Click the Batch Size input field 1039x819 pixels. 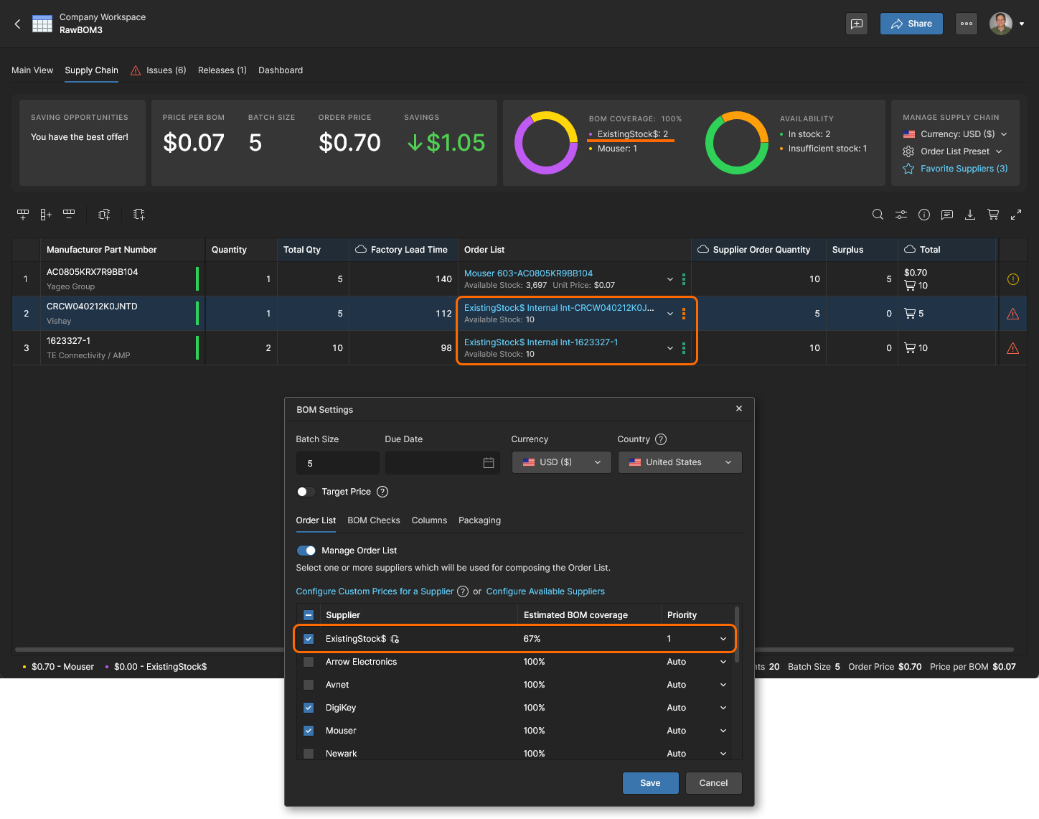coord(337,463)
